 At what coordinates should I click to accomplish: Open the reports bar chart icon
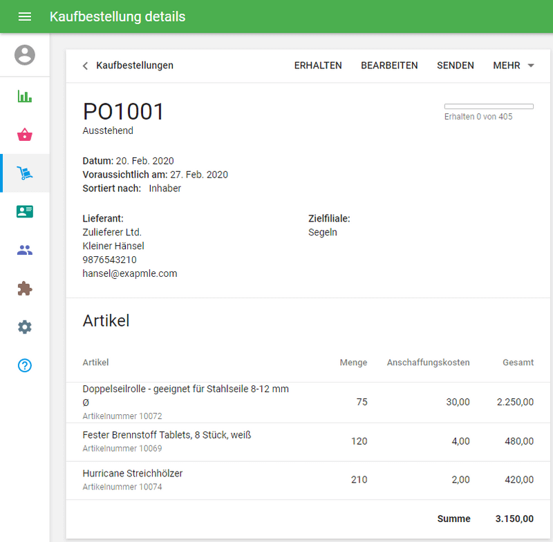(x=25, y=96)
